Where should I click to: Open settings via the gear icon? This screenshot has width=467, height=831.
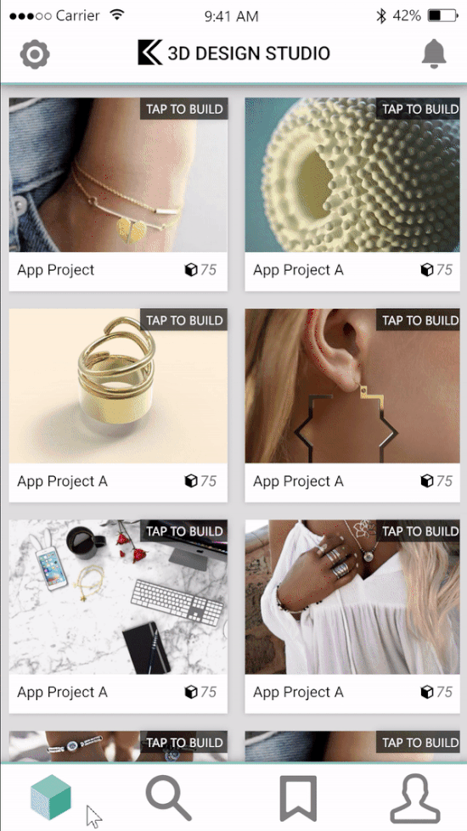[35, 54]
